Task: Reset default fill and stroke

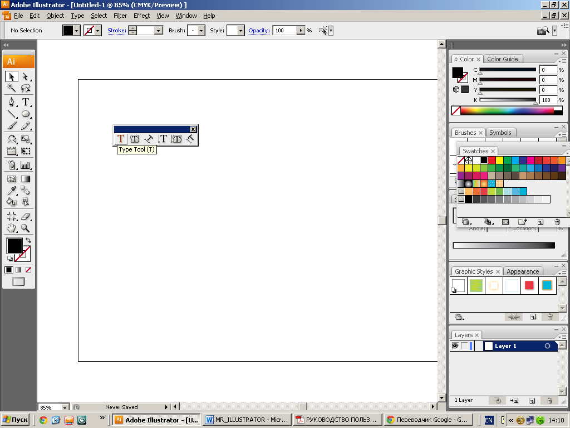Action: coord(10,258)
